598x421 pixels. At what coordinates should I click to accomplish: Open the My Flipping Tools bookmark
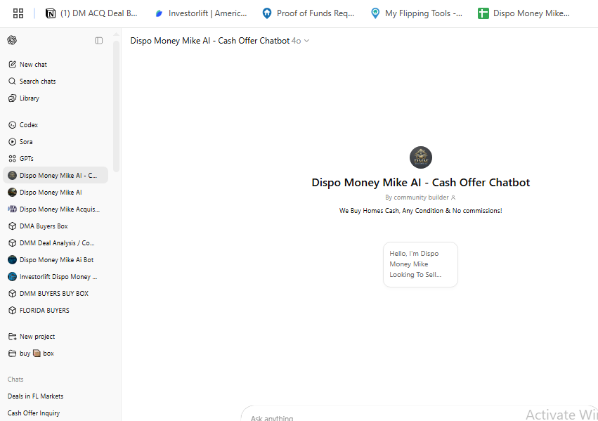point(417,13)
